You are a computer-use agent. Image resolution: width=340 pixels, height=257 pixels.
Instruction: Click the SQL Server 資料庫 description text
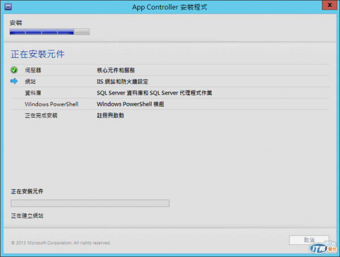[x=154, y=93]
